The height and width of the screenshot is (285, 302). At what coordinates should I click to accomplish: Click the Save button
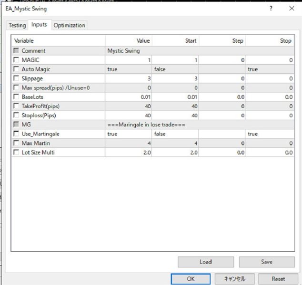coord(267,262)
